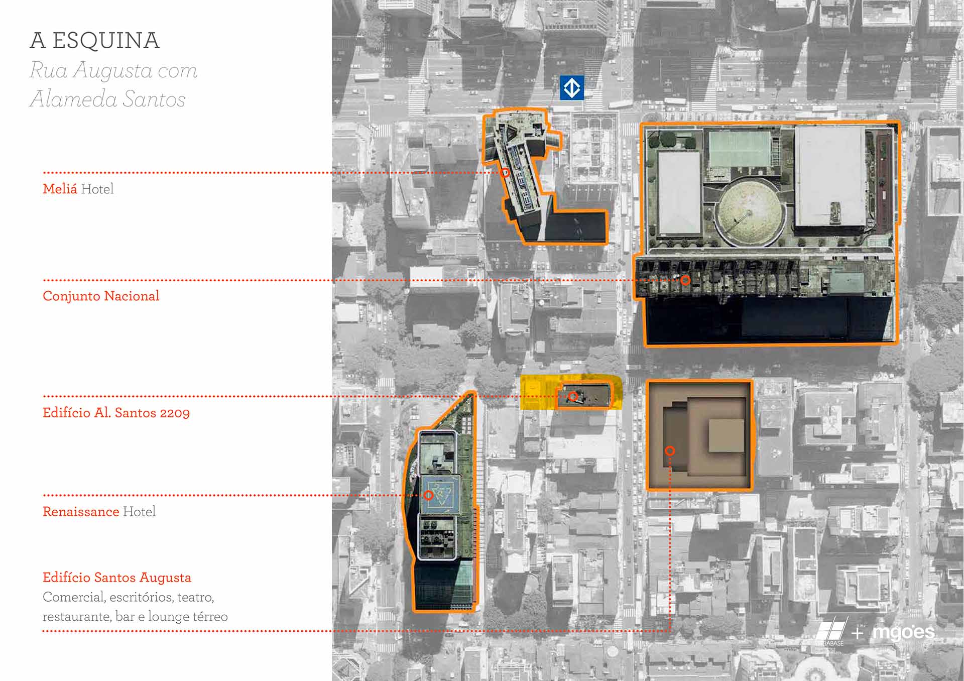Click the 'Edifício Santos Augusta' label
964x681 pixels.
click(117, 578)
